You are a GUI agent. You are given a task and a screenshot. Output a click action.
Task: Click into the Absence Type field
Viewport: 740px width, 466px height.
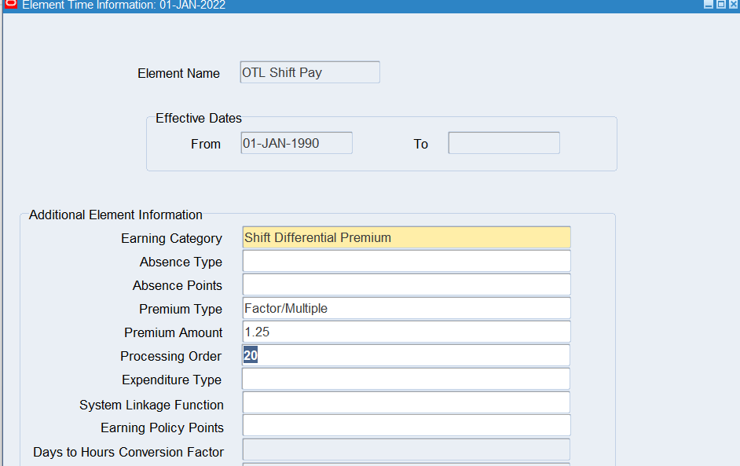406,261
